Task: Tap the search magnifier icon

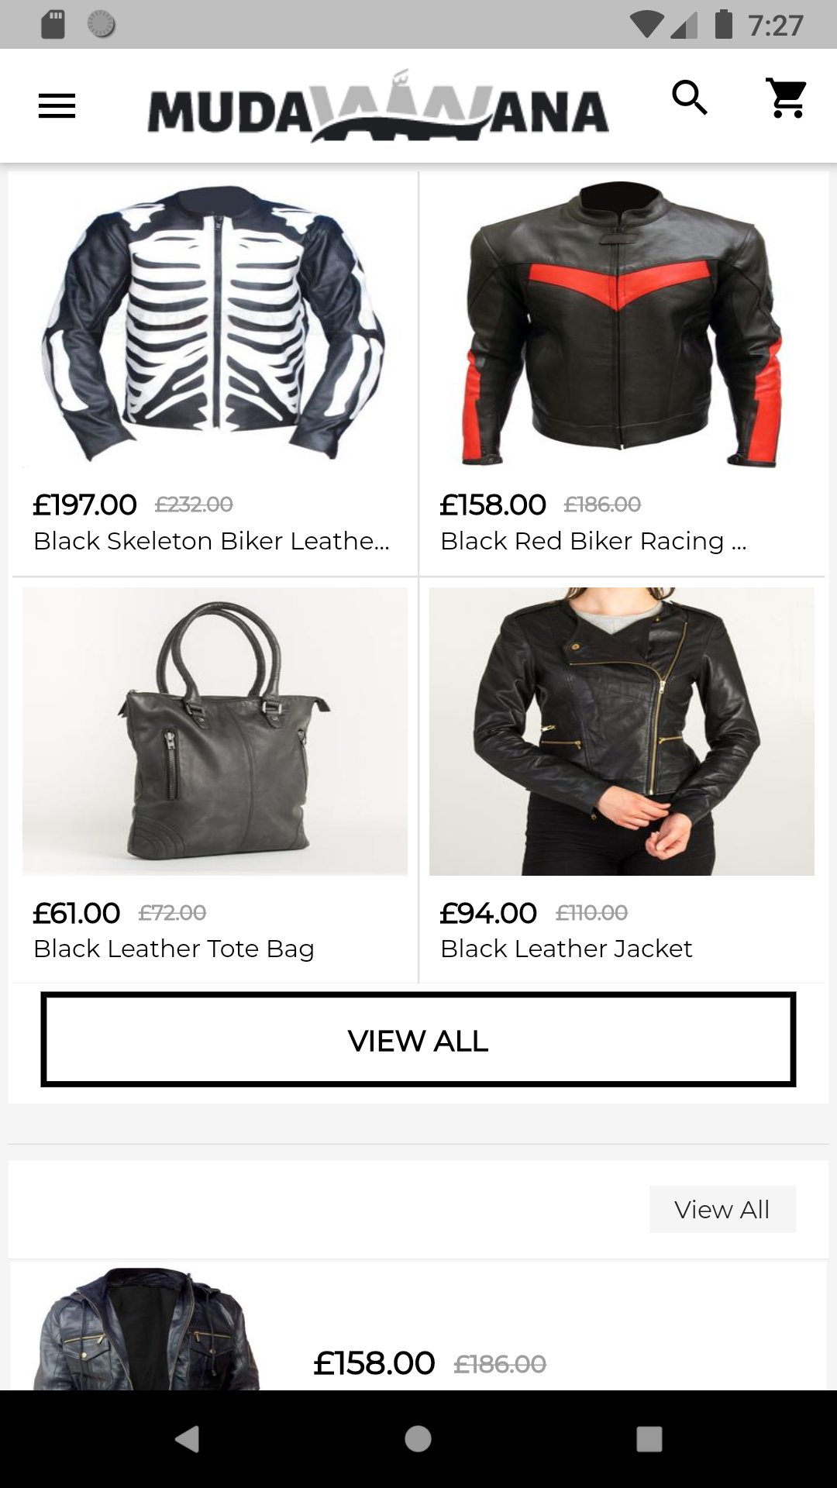Action: pos(689,98)
